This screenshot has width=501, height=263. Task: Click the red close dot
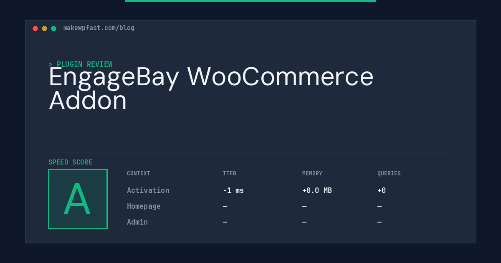(35, 28)
